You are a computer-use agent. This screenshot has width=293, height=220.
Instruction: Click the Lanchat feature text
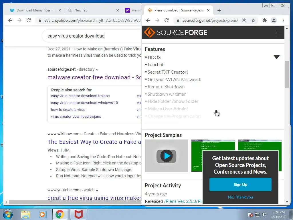click(155, 65)
